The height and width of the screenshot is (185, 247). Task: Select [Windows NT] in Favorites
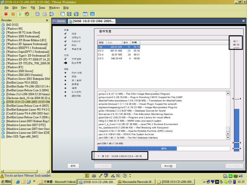[x=15, y=67]
